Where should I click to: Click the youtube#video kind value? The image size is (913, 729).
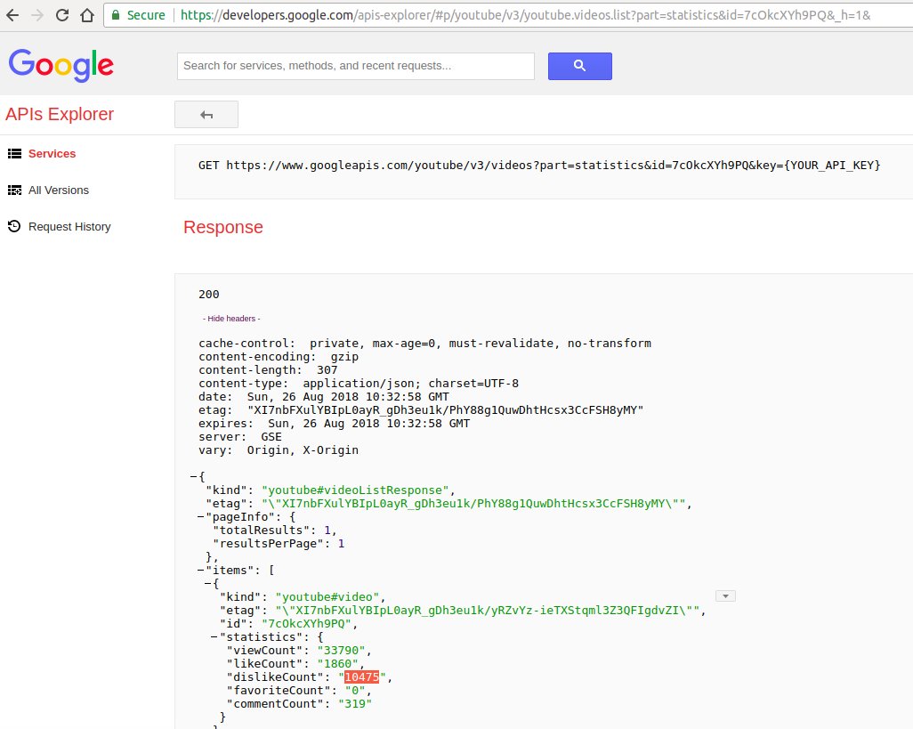click(327, 597)
